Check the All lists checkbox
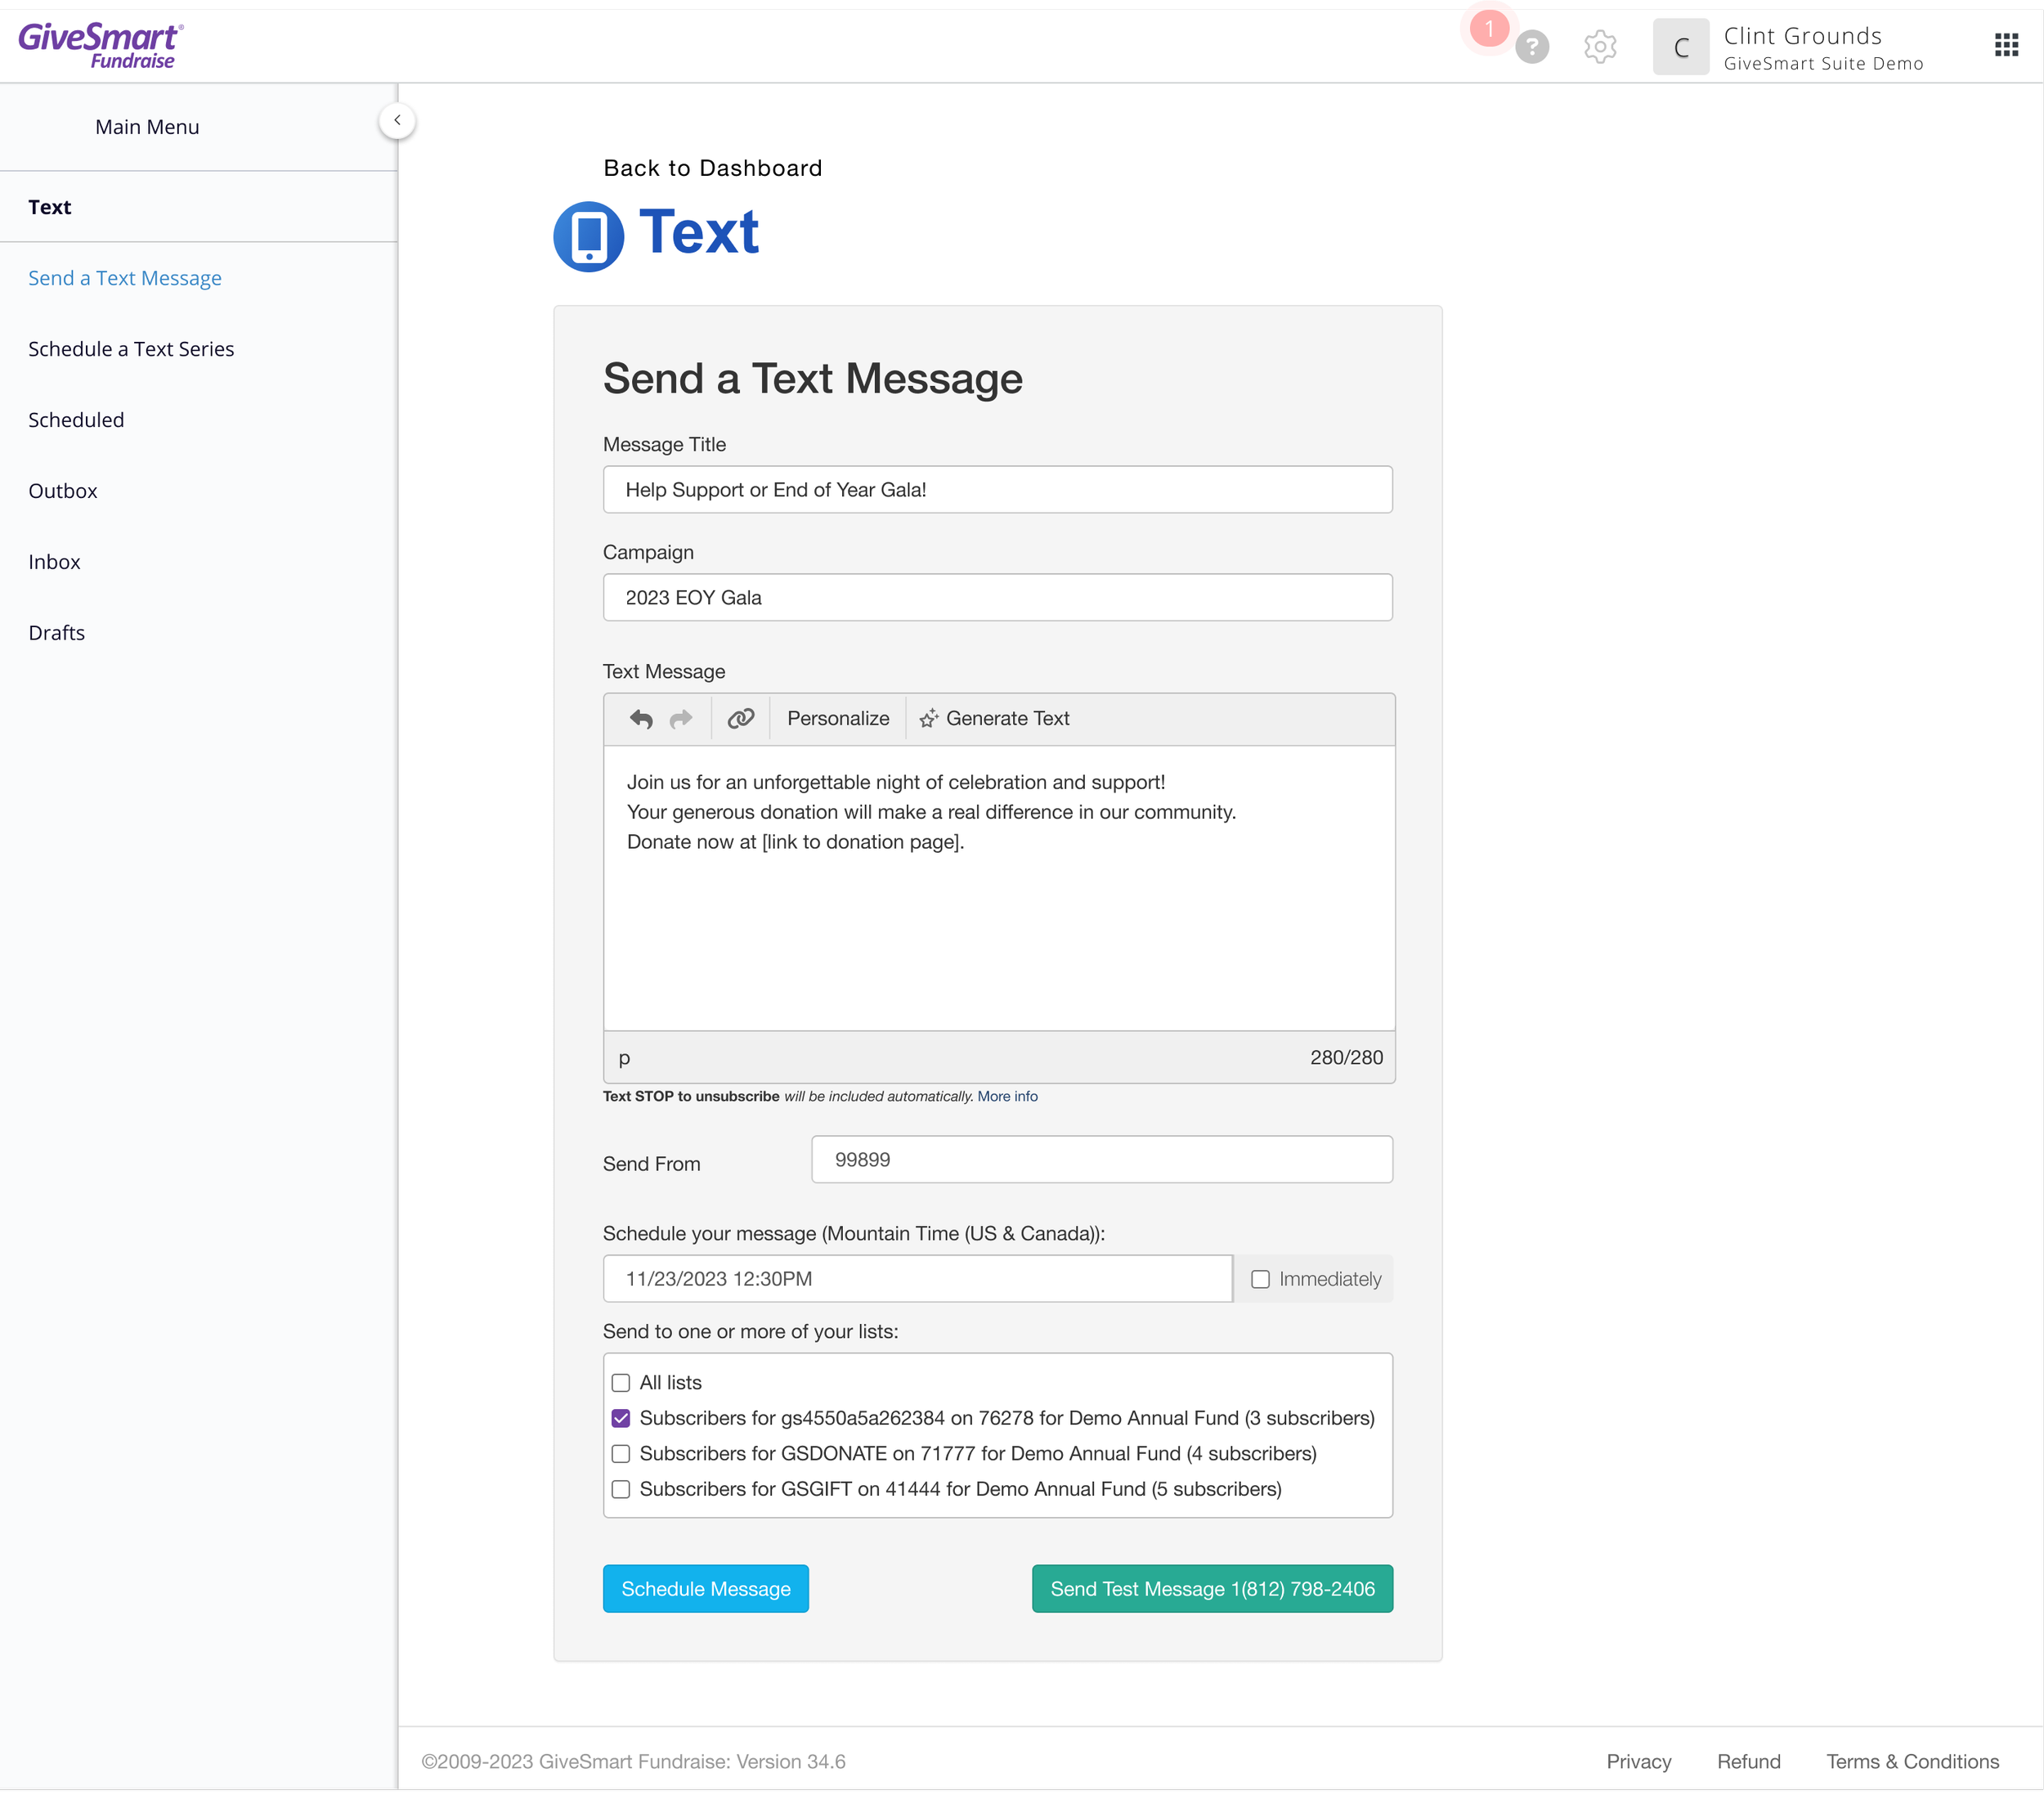 point(621,1383)
